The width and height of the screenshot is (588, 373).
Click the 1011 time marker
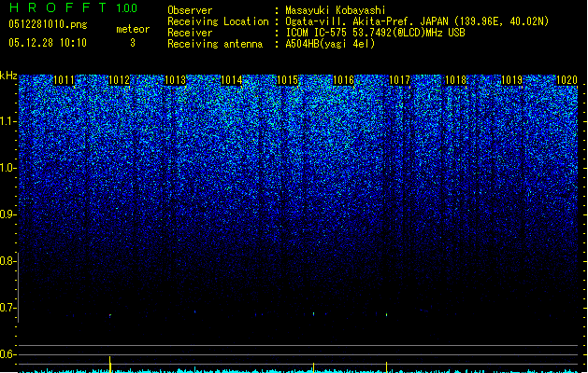click(x=65, y=80)
